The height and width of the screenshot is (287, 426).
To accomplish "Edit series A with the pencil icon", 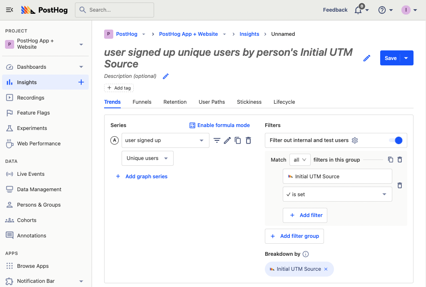I will click(227, 140).
